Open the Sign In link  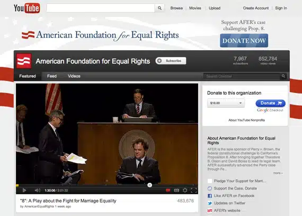click(281, 8)
